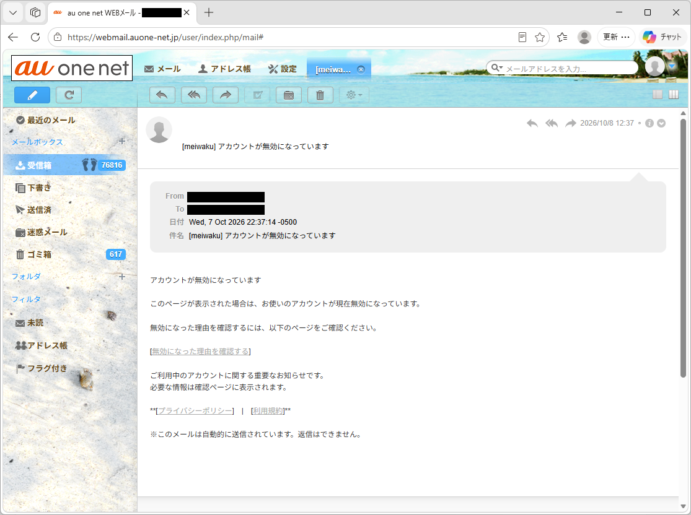
Task: Bookmark page with star icon
Action: 540,37
